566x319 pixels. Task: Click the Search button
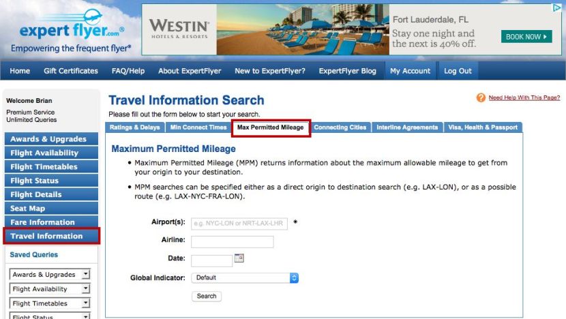(207, 297)
